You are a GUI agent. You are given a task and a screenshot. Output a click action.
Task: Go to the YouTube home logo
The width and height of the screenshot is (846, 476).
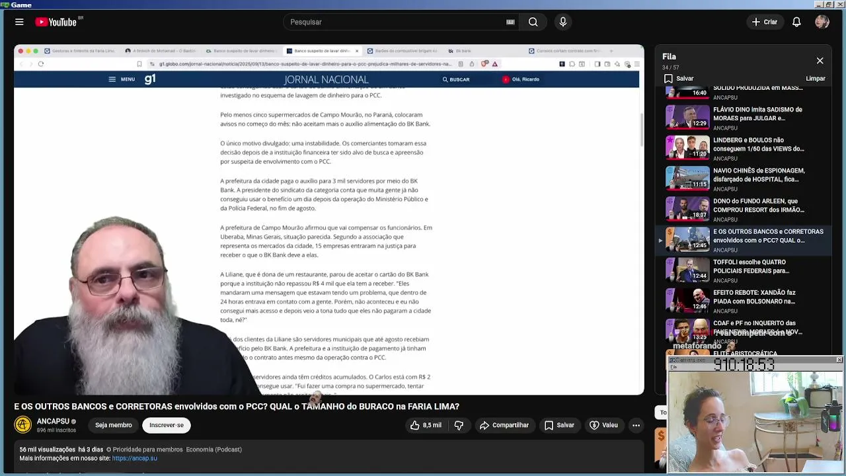coord(56,22)
